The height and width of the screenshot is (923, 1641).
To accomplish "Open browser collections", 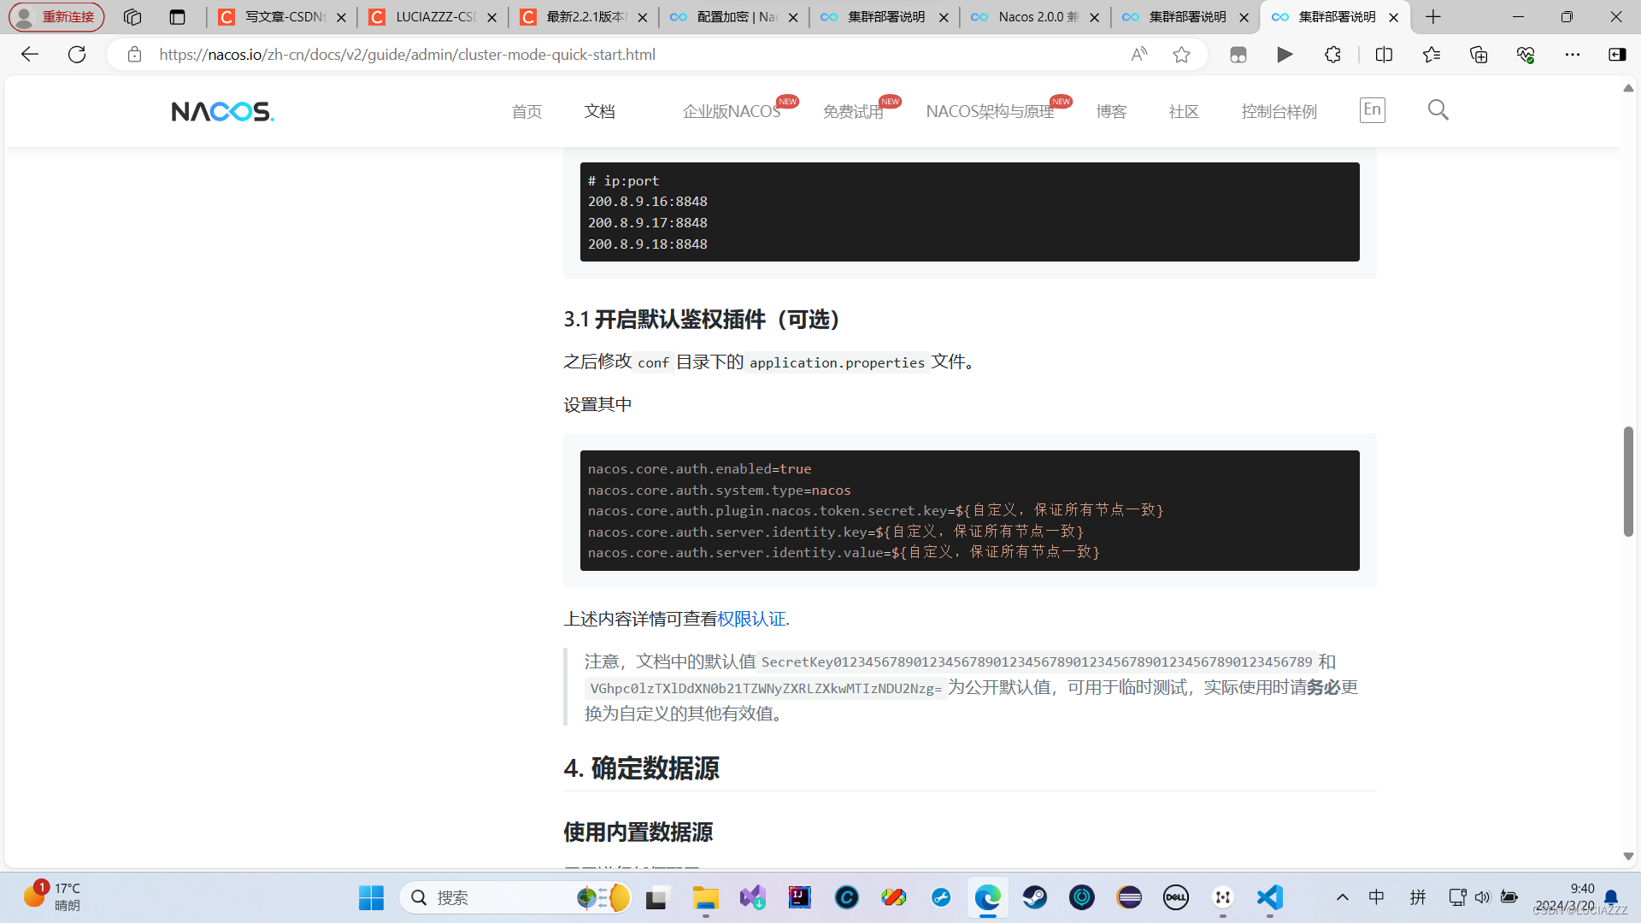I will tap(1479, 55).
